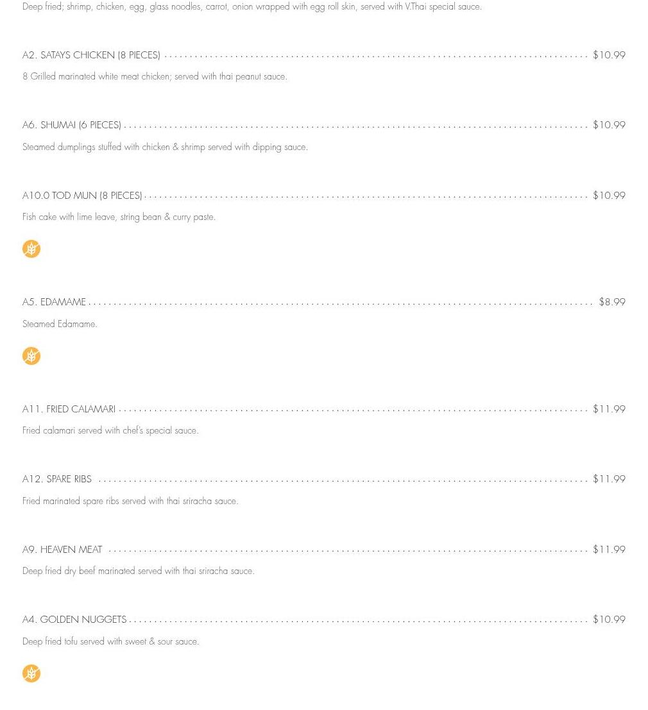
Task: Click the gluten-free icon under Edamame
Action: point(31,356)
